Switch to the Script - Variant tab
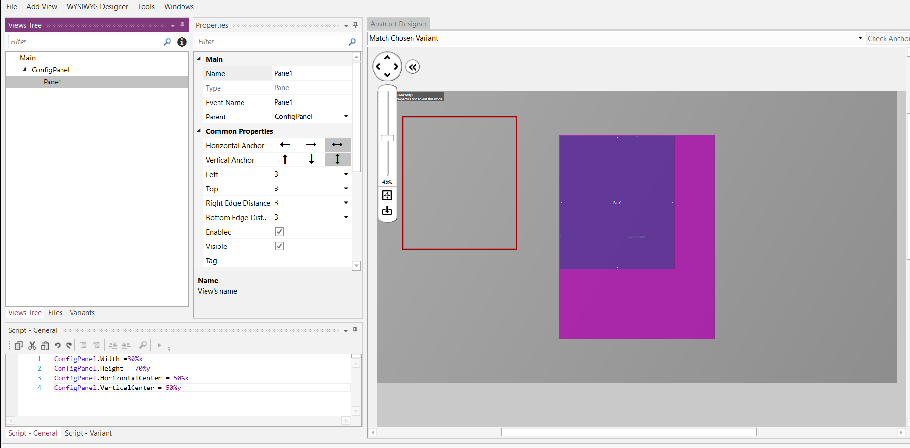The width and height of the screenshot is (910, 448). click(x=88, y=433)
